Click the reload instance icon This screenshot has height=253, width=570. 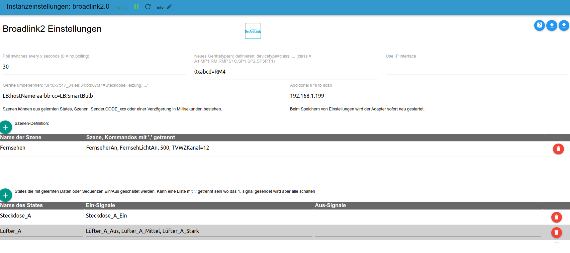pyautogui.click(x=148, y=7)
